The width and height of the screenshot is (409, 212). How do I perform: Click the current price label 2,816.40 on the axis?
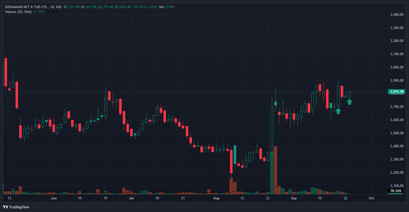396,91
